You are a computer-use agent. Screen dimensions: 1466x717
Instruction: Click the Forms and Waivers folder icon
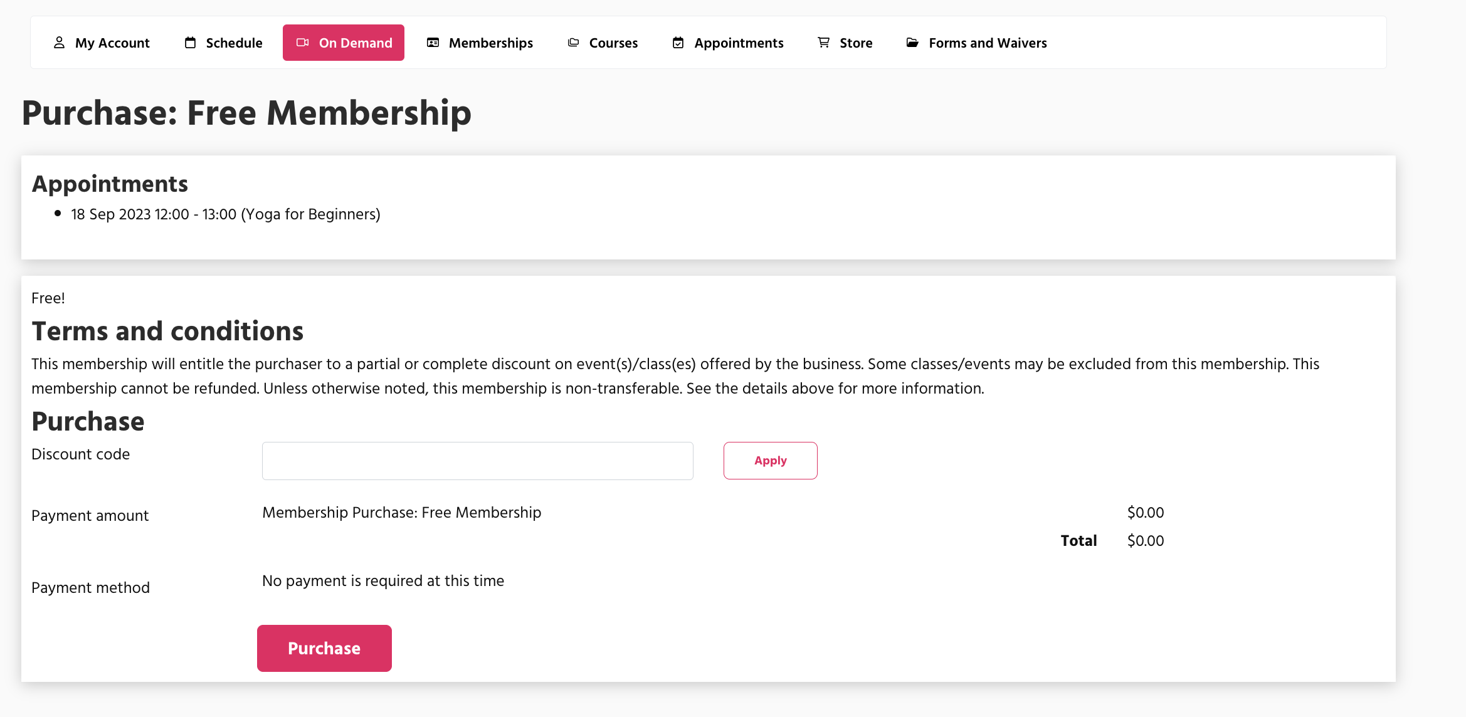(x=912, y=43)
